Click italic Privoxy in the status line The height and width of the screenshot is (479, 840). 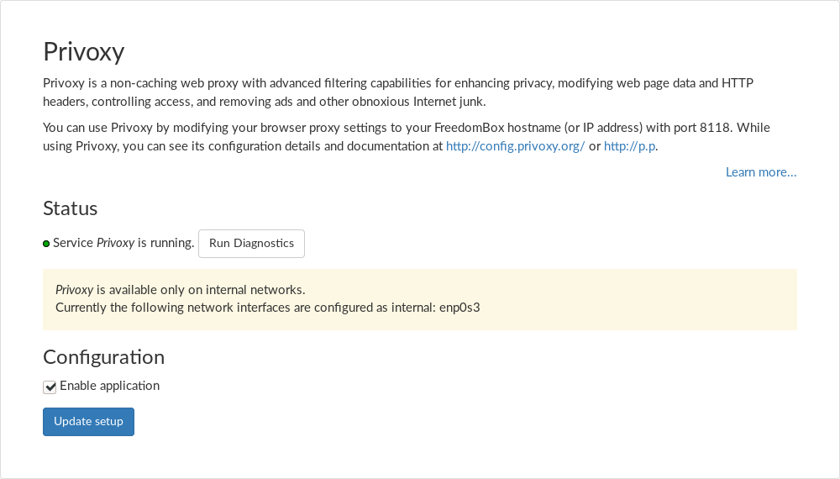(x=115, y=243)
